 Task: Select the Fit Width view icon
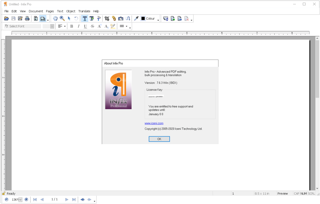click(x=43, y=19)
